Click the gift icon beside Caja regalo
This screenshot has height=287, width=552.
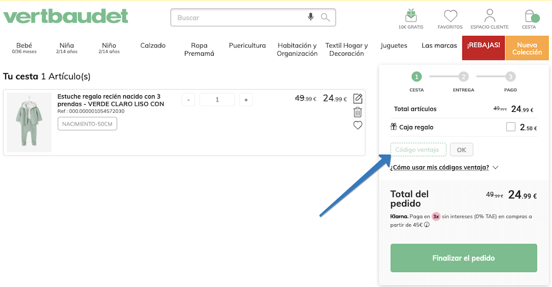click(394, 127)
